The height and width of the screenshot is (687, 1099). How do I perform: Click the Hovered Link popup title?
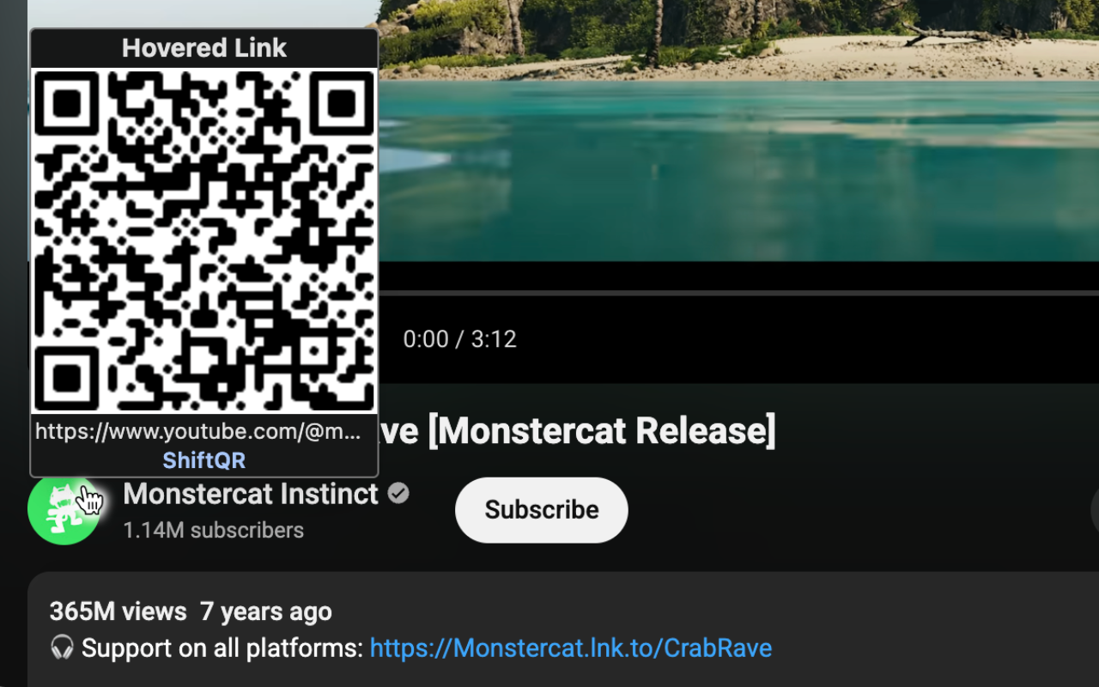tap(204, 48)
